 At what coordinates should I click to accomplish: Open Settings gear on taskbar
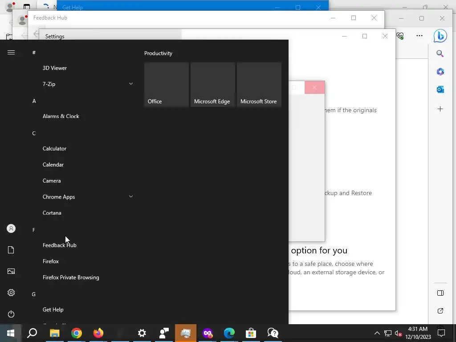click(x=142, y=333)
